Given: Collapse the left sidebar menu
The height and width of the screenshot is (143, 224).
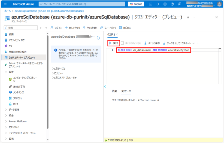Looking at the screenshot, I should click(46, 28).
